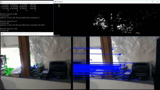Maximize the 3D Viewer window

152,2
